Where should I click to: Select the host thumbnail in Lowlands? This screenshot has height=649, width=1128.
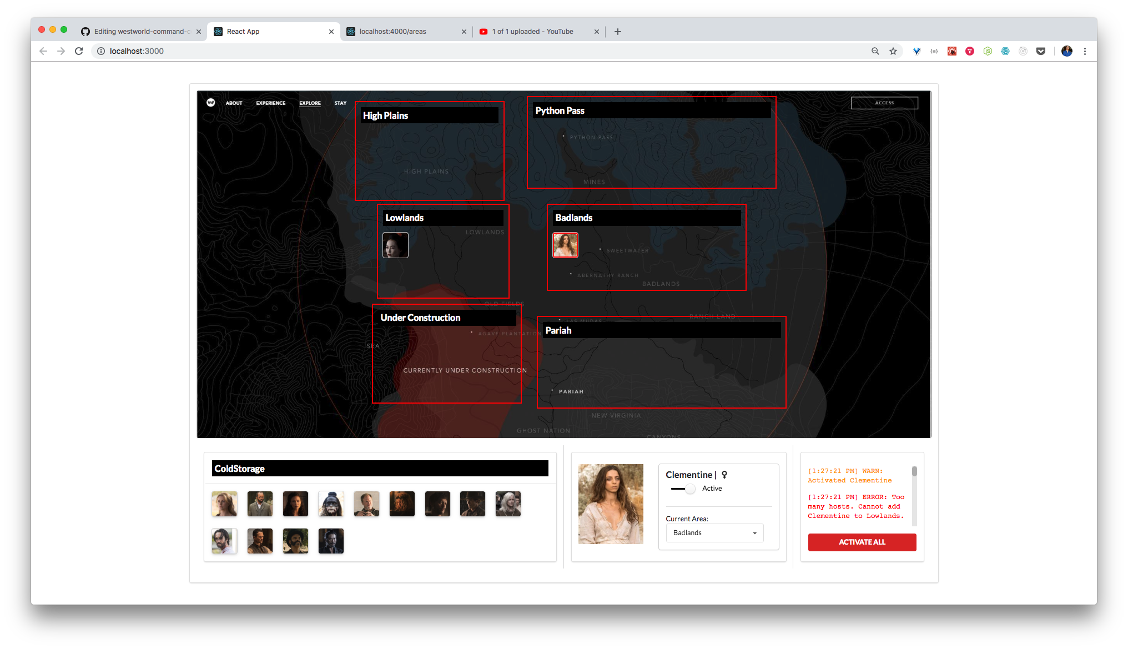coord(395,245)
